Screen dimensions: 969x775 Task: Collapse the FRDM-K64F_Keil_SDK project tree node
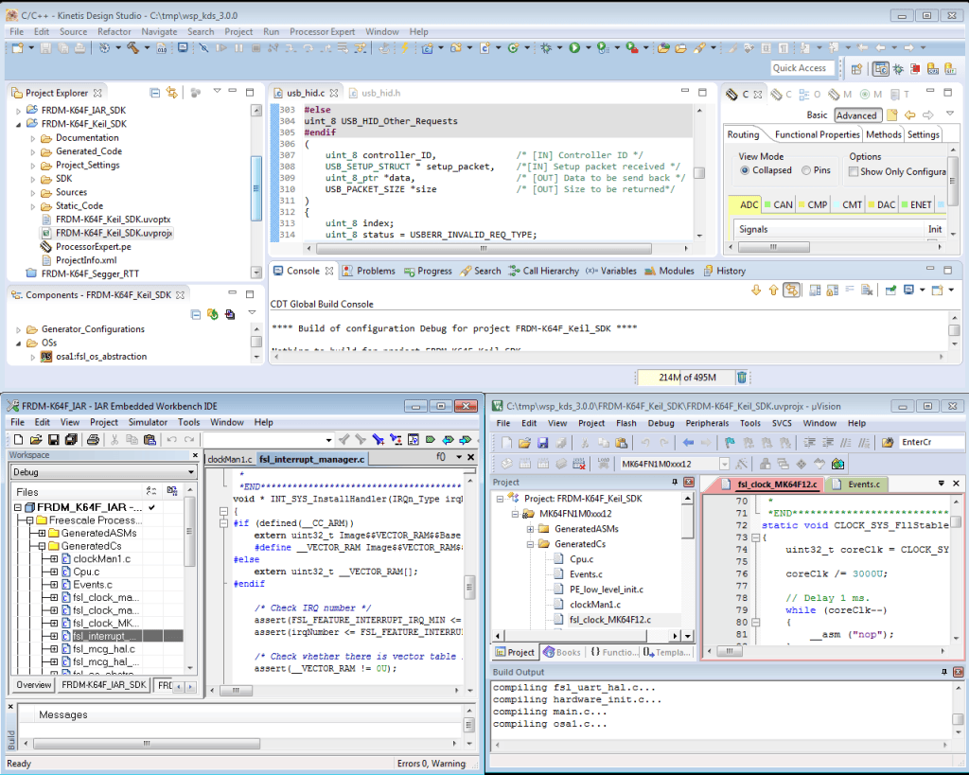(x=19, y=124)
